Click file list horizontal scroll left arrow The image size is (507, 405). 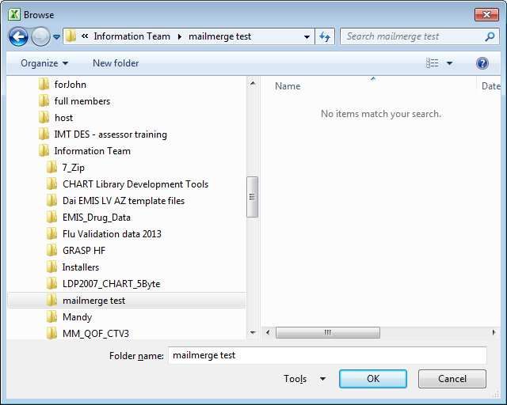coord(268,332)
